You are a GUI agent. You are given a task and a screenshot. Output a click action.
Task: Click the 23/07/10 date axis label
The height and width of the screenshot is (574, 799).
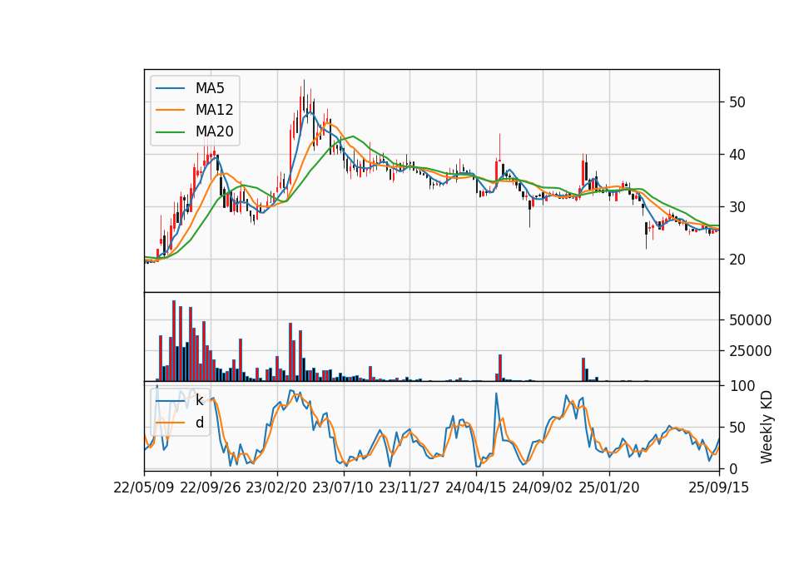pos(343,487)
